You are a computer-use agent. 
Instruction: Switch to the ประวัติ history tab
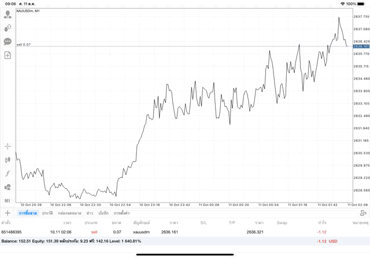point(47,213)
